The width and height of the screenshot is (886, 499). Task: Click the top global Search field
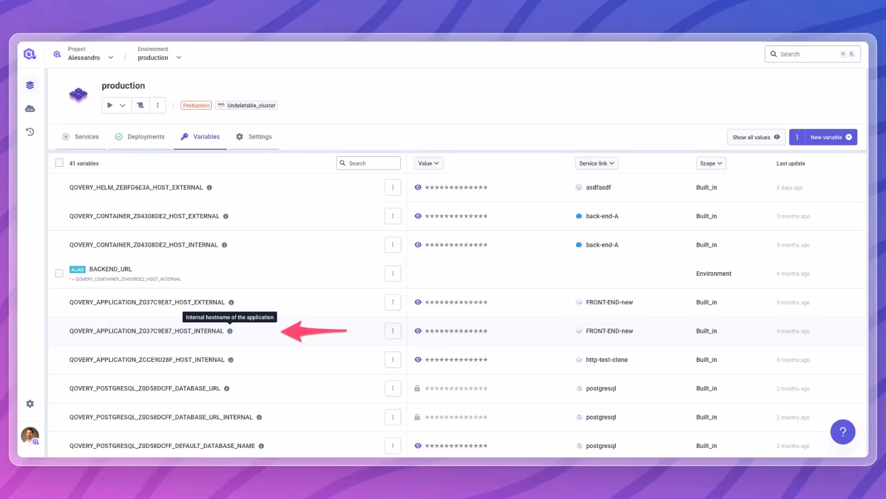pos(813,54)
